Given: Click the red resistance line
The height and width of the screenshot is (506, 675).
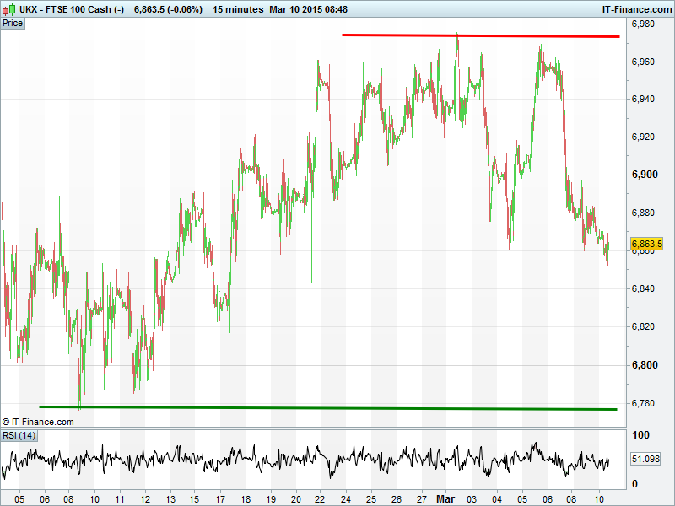Looking at the screenshot, I should (481, 35).
